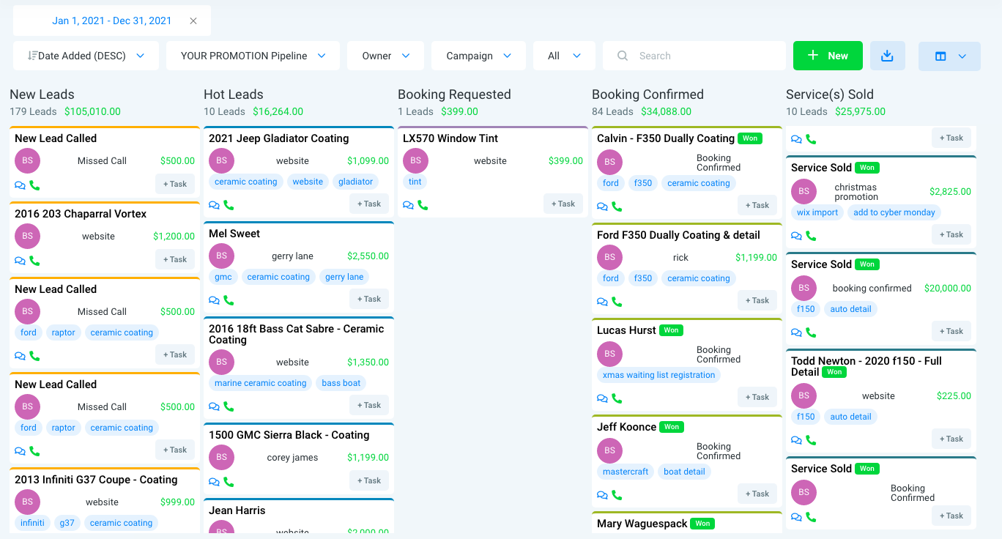Click phone icon on Mel Sweet card
Image resolution: width=1002 pixels, height=539 pixels.
(x=229, y=300)
